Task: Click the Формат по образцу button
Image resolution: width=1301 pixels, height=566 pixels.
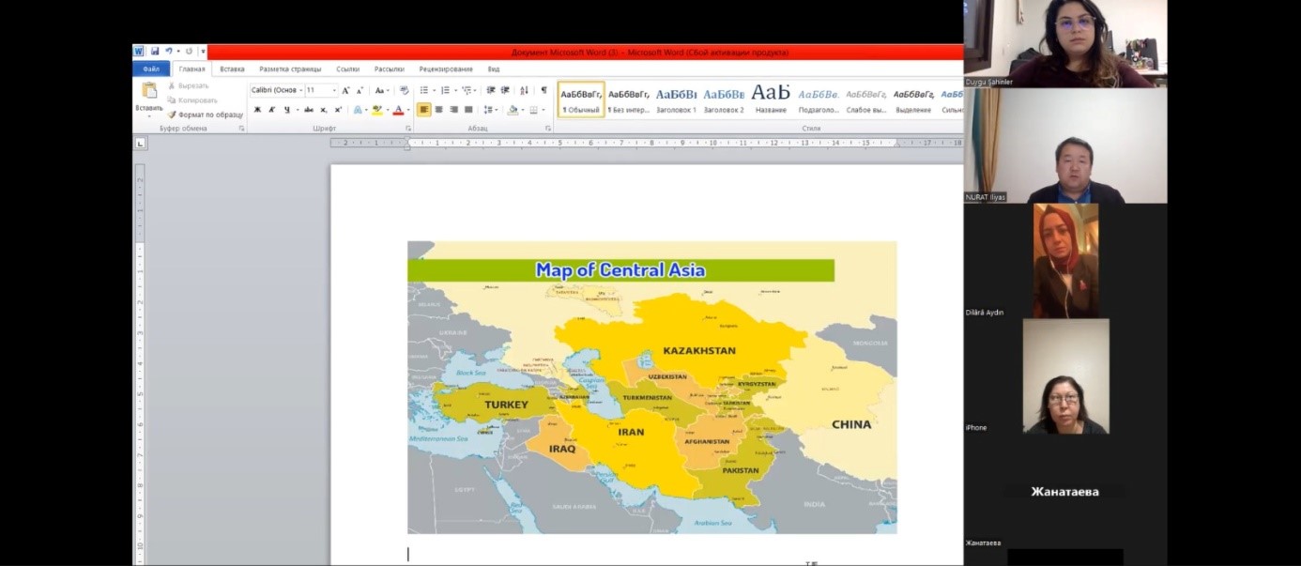Action: click(x=206, y=115)
